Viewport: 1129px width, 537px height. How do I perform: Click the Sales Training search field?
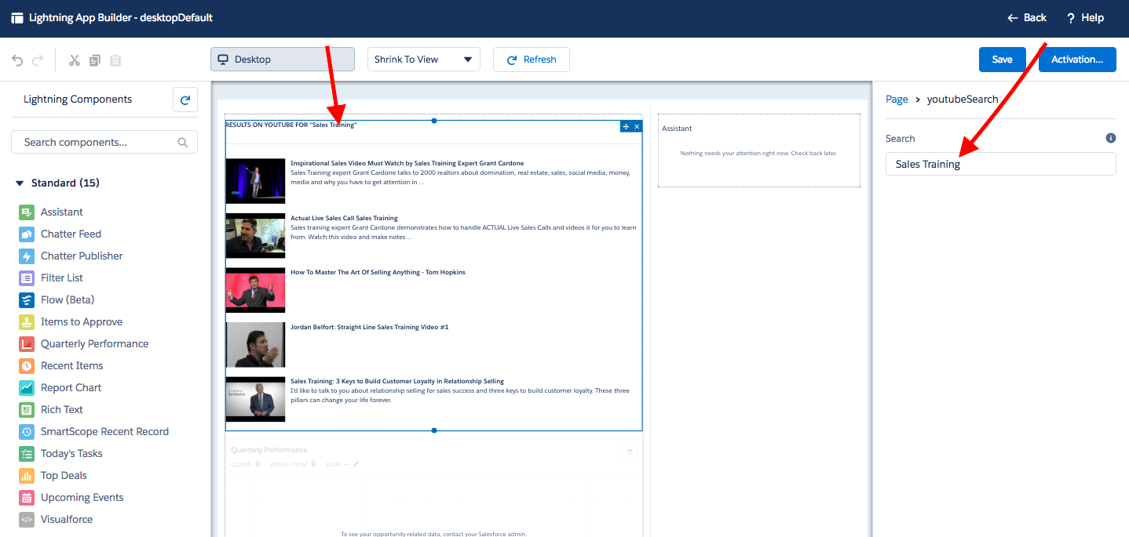pyautogui.click(x=1000, y=164)
